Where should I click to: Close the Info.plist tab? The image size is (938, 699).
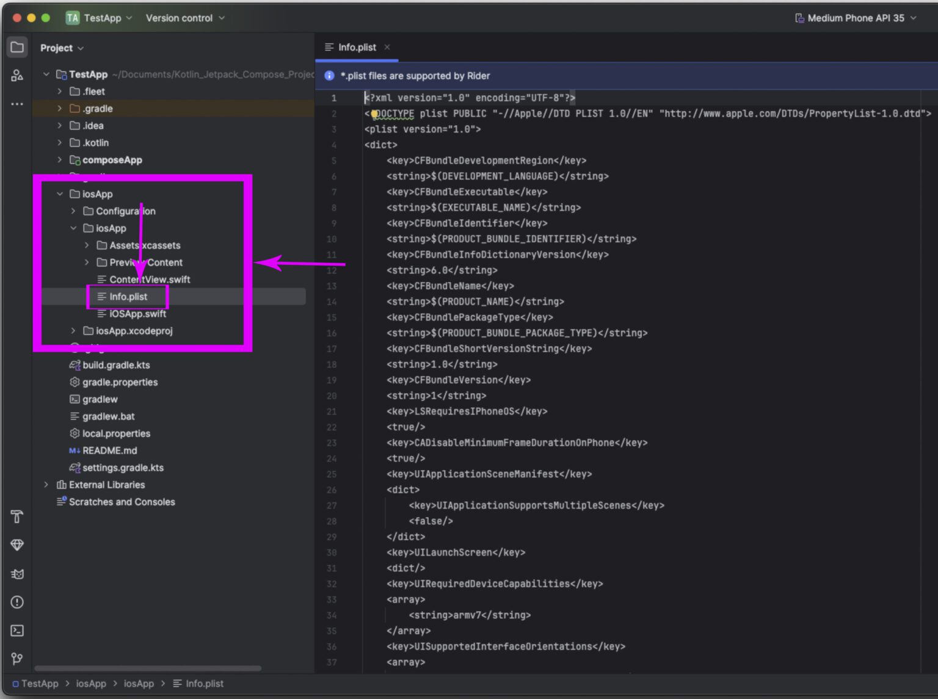(x=387, y=47)
